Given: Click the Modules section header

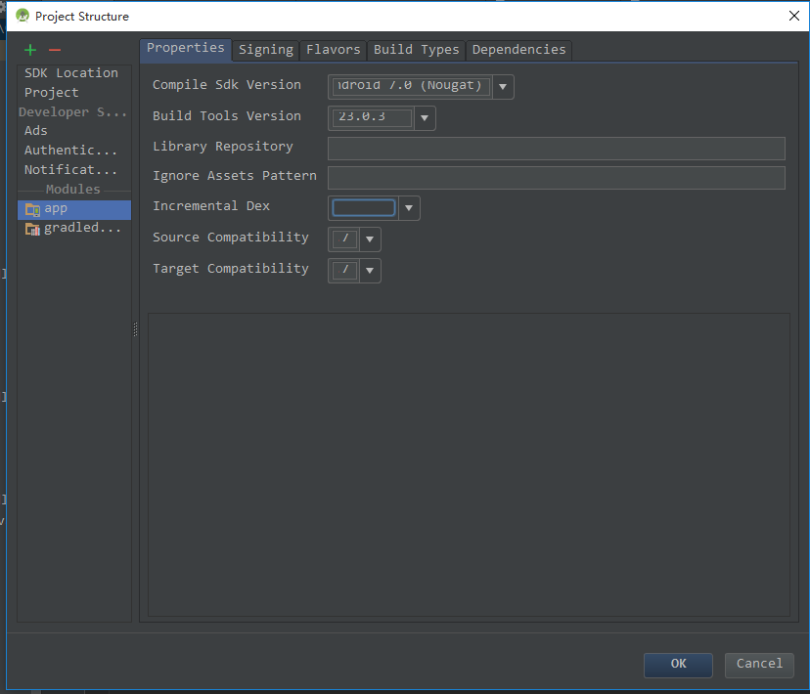Looking at the screenshot, I should tap(72, 190).
